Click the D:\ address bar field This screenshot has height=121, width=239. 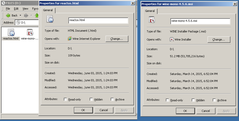point(27,22)
